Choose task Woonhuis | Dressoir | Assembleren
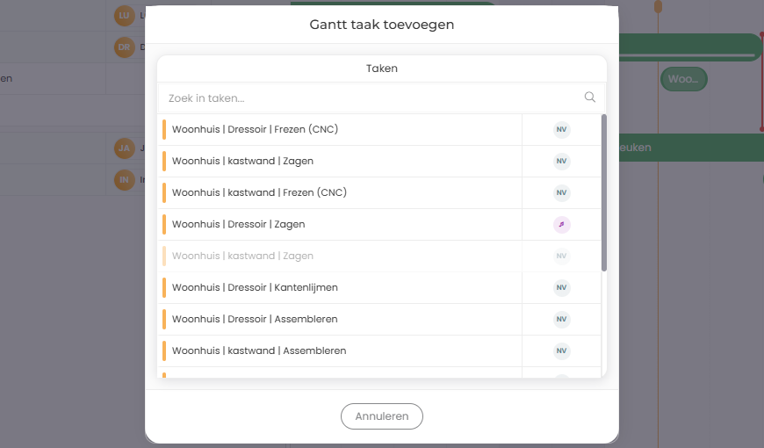 tap(255, 320)
